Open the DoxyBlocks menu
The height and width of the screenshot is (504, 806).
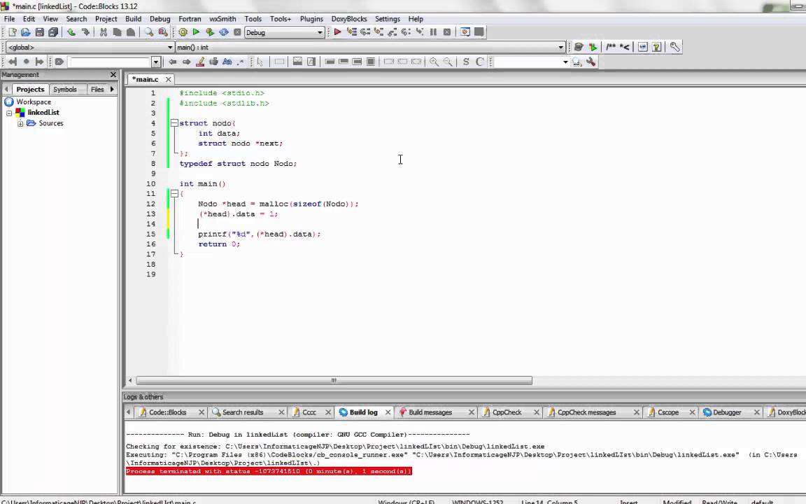pos(349,19)
